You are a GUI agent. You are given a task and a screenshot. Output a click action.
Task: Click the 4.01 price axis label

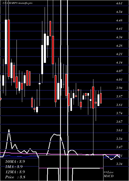coord(119,80)
